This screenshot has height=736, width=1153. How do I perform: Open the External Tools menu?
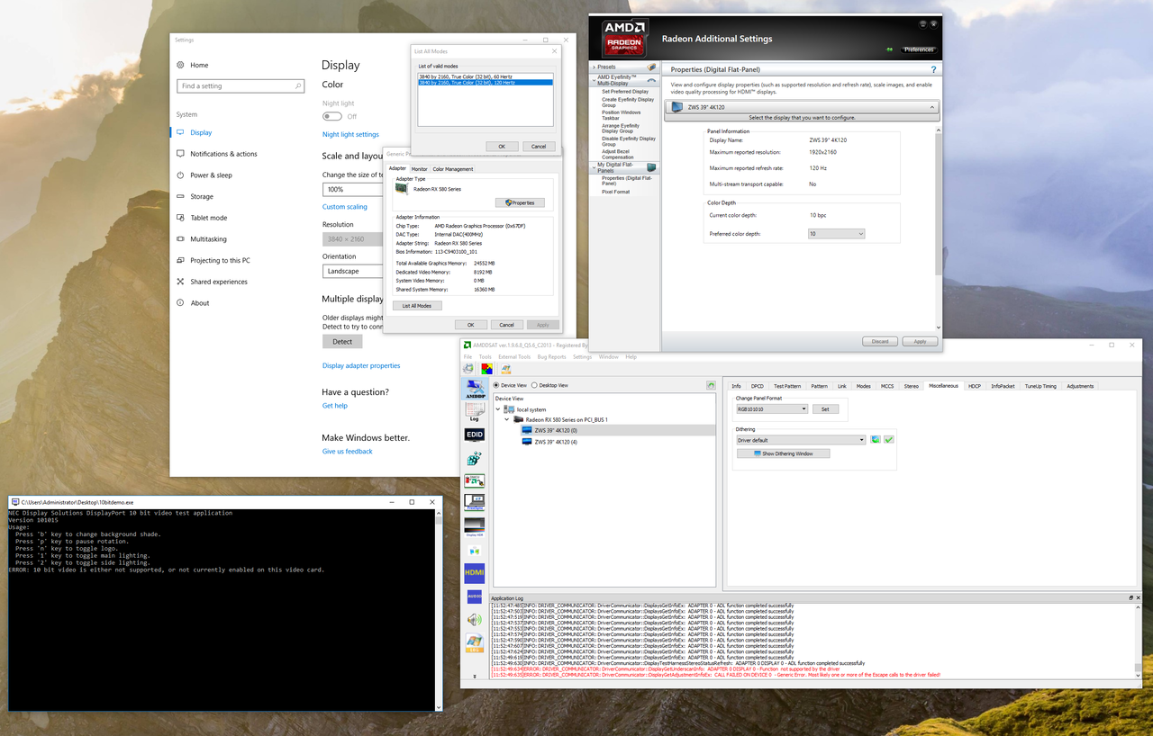point(513,356)
